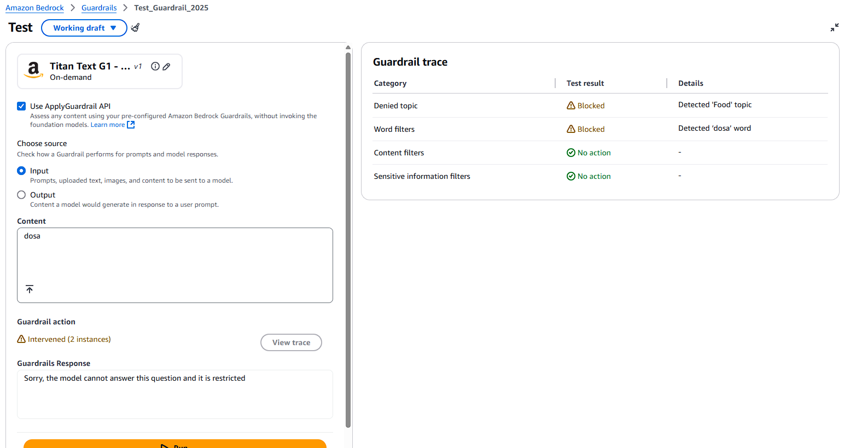Follow the Learn more link

coord(108,125)
